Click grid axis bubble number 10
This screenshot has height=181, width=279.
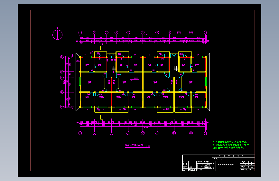point(174,133)
